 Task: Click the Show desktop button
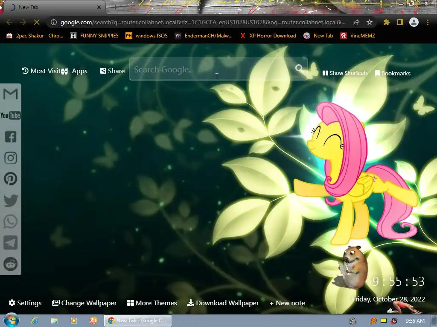[434, 321]
